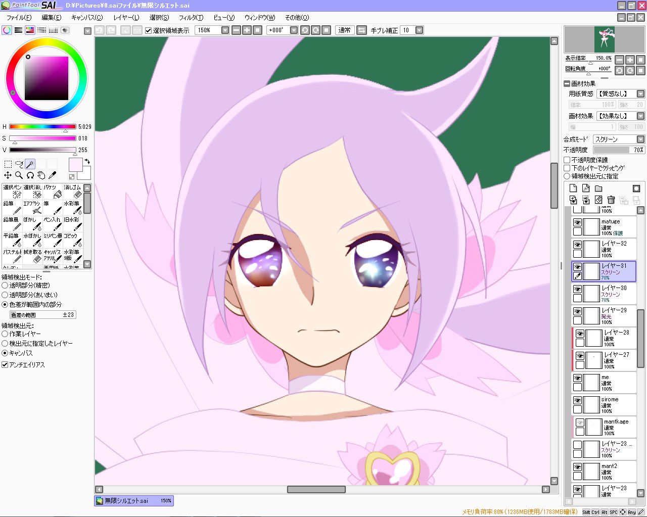The height and width of the screenshot is (517, 647).
Task: Merge down layer icon in layer panel
Action: [x=573, y=200]
